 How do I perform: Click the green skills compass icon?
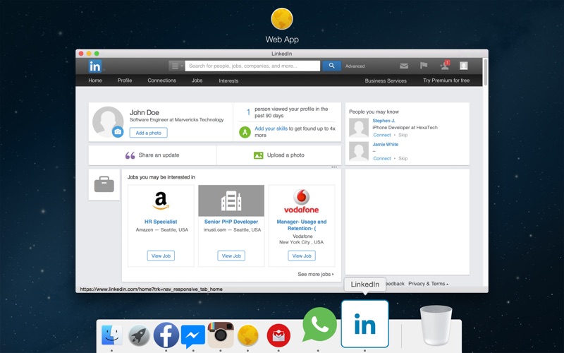[245, 132]
